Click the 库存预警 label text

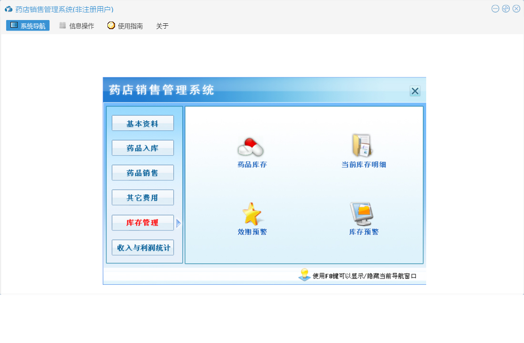[364, 232]
